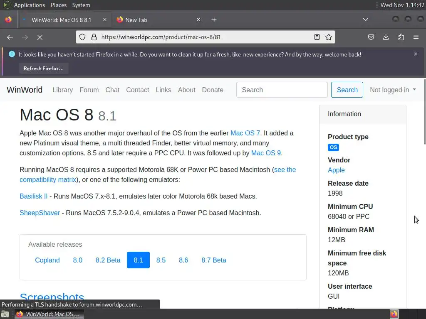Click the Refresh Firefox button
The image size is (426, 319).
click(x=43, y=69)
